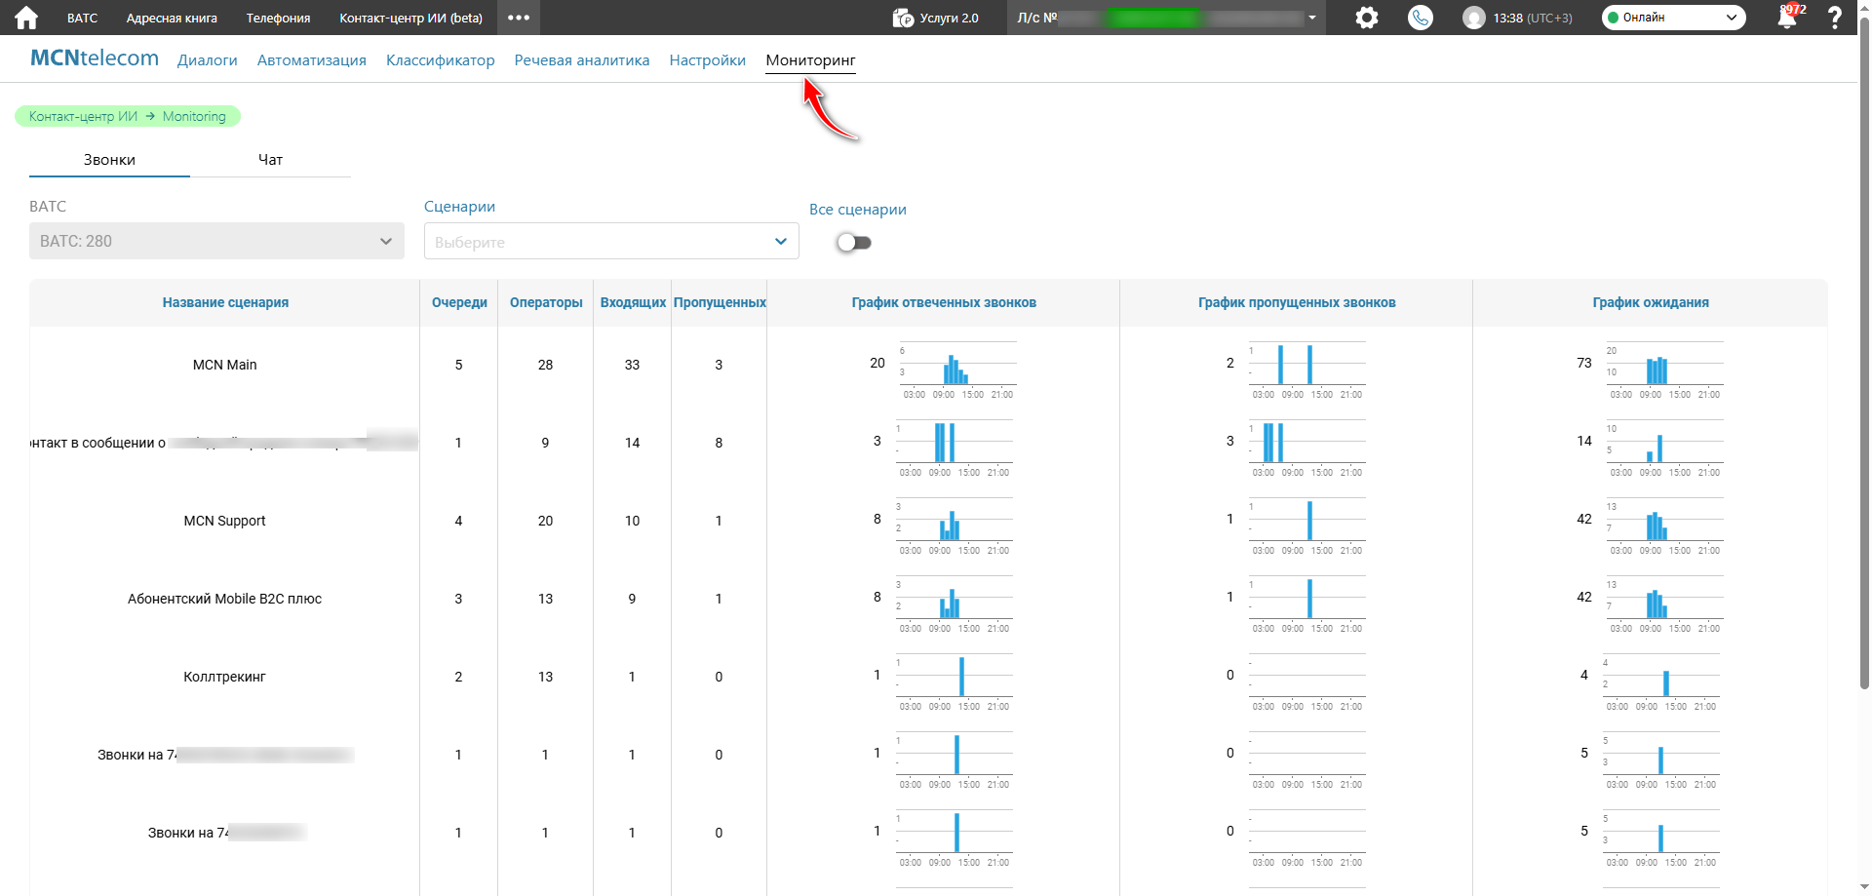Open the Речевая аналитика section
Image resolution: width=1872 pixels, height=896 pixels.
pyautogui.click(x=582, y=60)
